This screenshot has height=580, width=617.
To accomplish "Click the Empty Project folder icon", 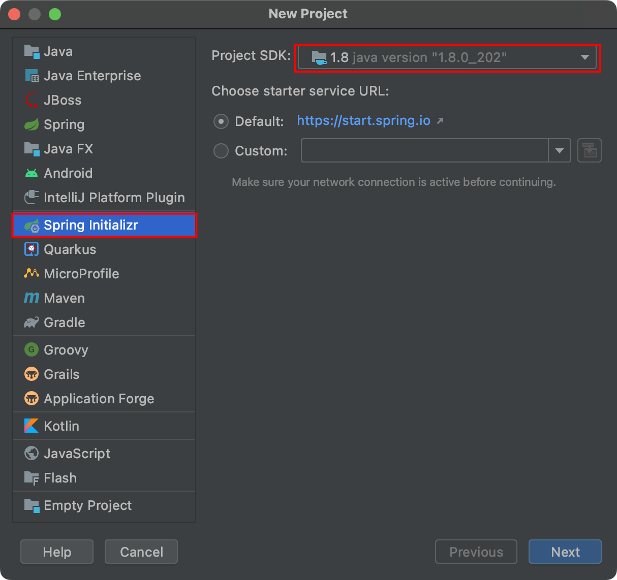I will point(32,505).
